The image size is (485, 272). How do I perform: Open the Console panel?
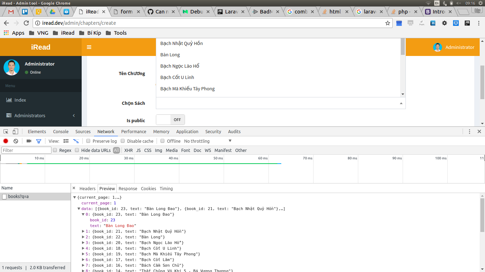[60, 131]
